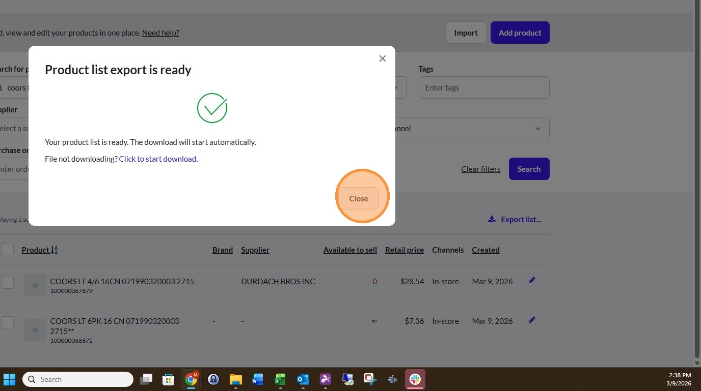The width and height of the screenshot is (701, 391).
Task: Close the export ready dialog
Action: tap(358, 198)
